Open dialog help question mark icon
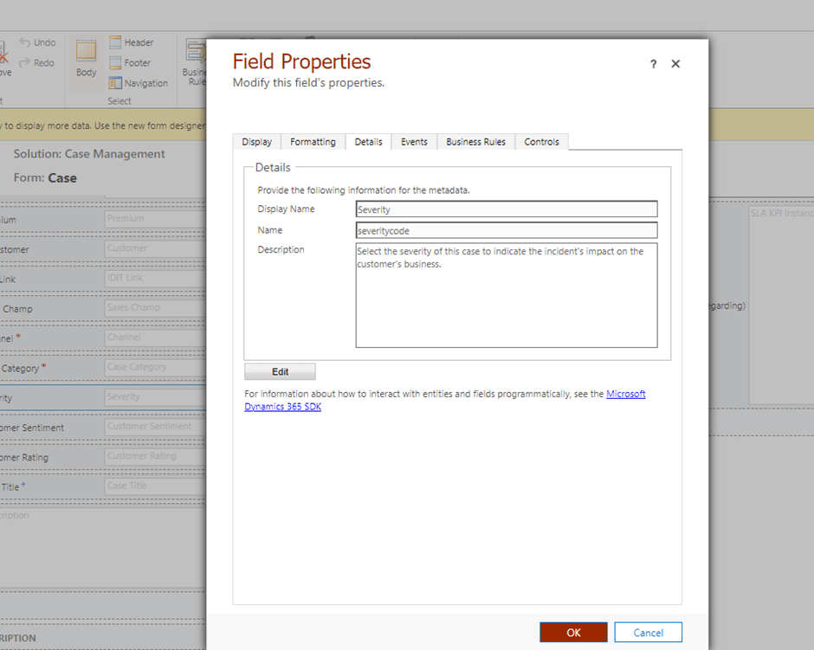The image size is (814, 650). pyautogui.click(x=653, y=64)
